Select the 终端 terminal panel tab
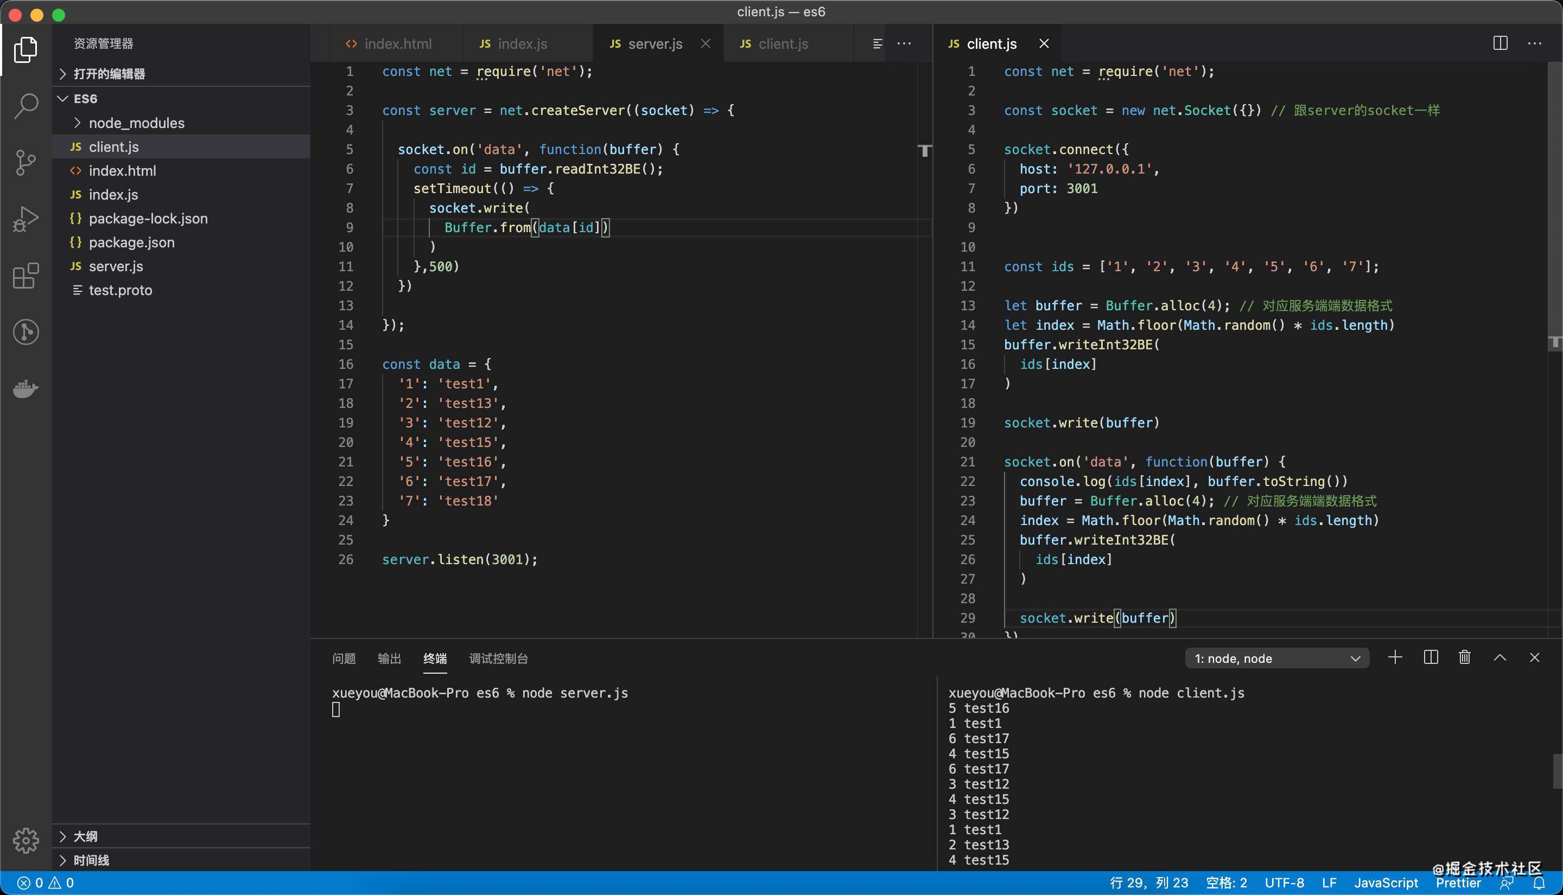Image resolution: width=1563 pixels, height=895 pixels. click(435, 659)
